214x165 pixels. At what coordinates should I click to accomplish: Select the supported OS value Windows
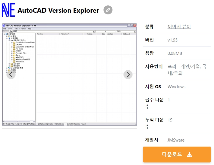(x=177, y=87)
